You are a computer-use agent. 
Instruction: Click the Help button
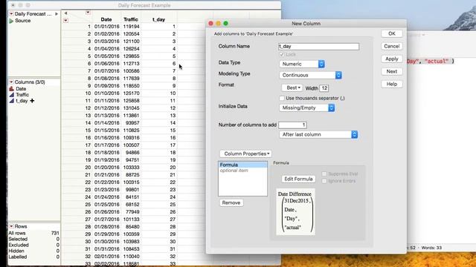392,84
